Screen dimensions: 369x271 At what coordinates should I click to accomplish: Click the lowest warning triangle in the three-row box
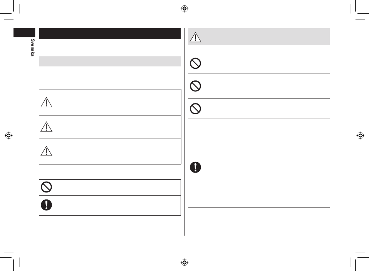pos(46,151)
